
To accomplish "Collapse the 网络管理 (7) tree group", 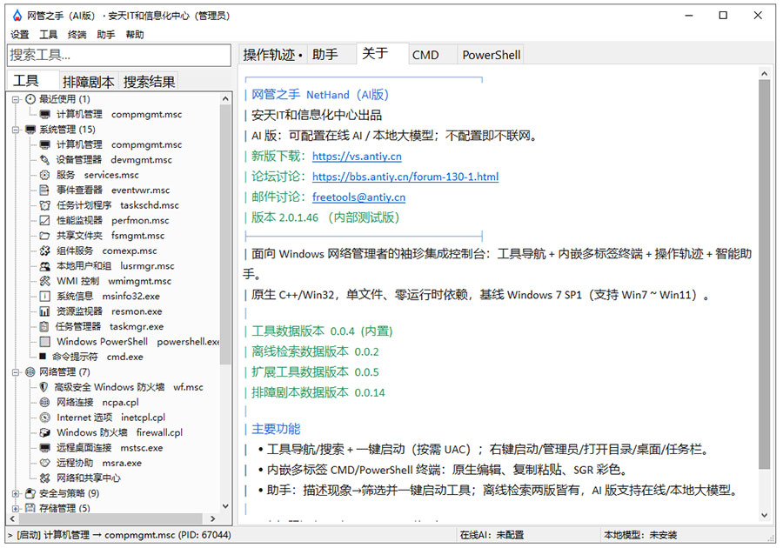I will pyautogui.click(x=16, y=371).
